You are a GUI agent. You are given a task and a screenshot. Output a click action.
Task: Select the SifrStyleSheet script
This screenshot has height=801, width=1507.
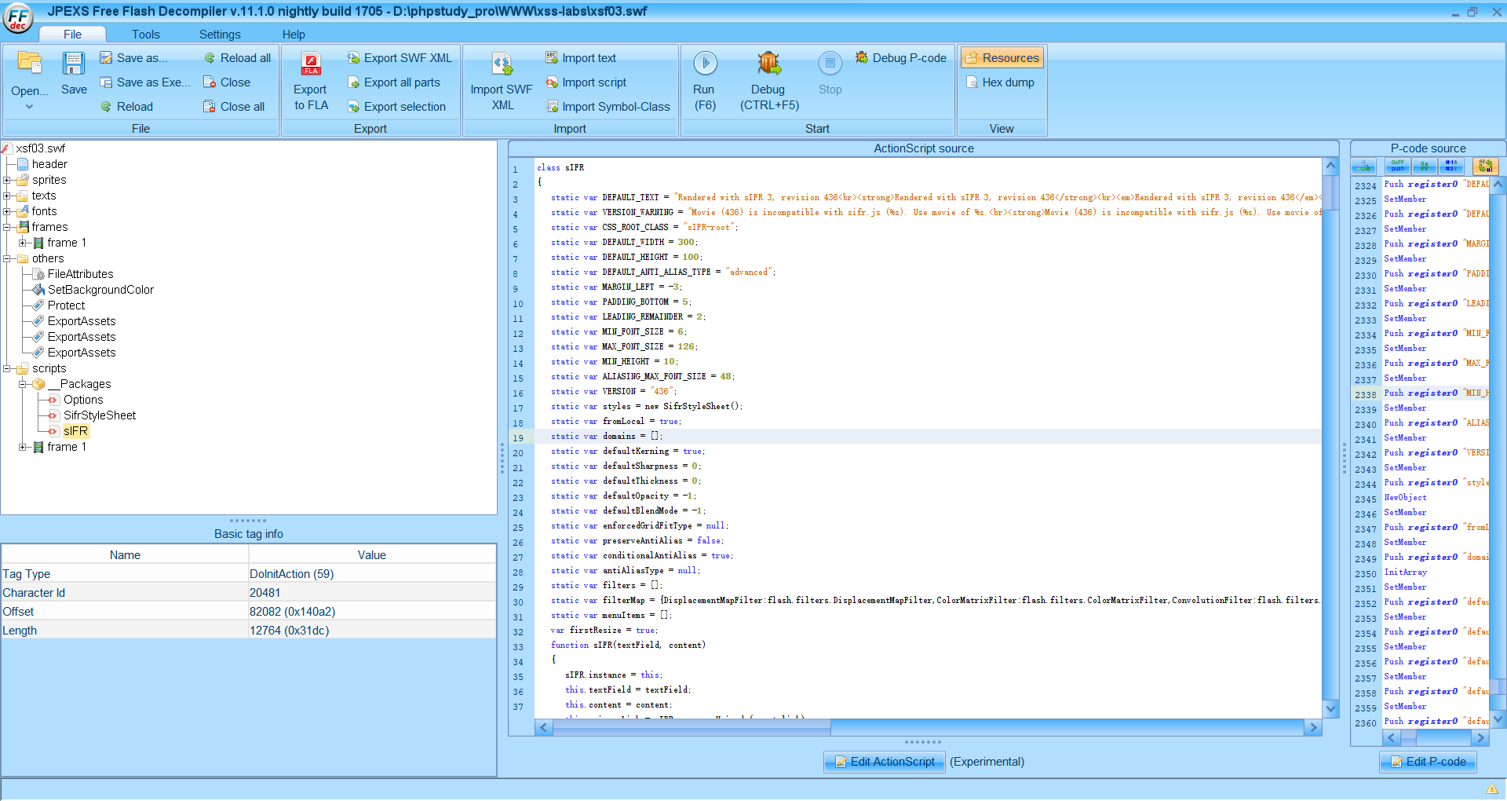tap(100, 415)
